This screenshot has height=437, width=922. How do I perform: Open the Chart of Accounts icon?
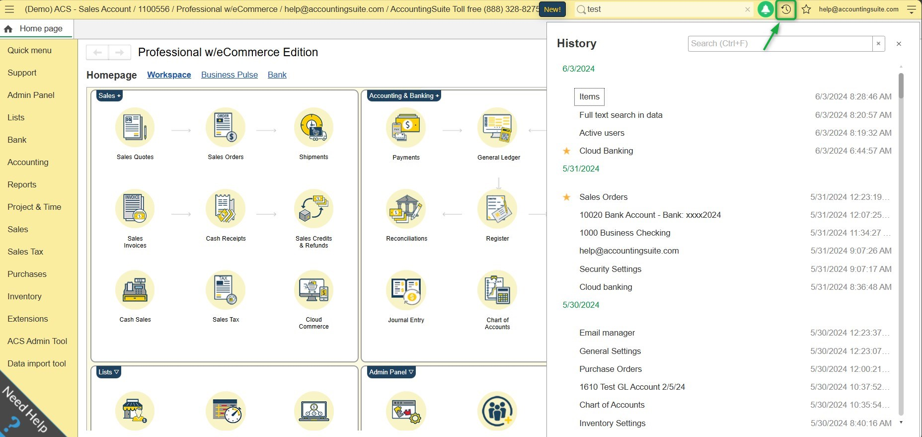(x=497, y=290)
